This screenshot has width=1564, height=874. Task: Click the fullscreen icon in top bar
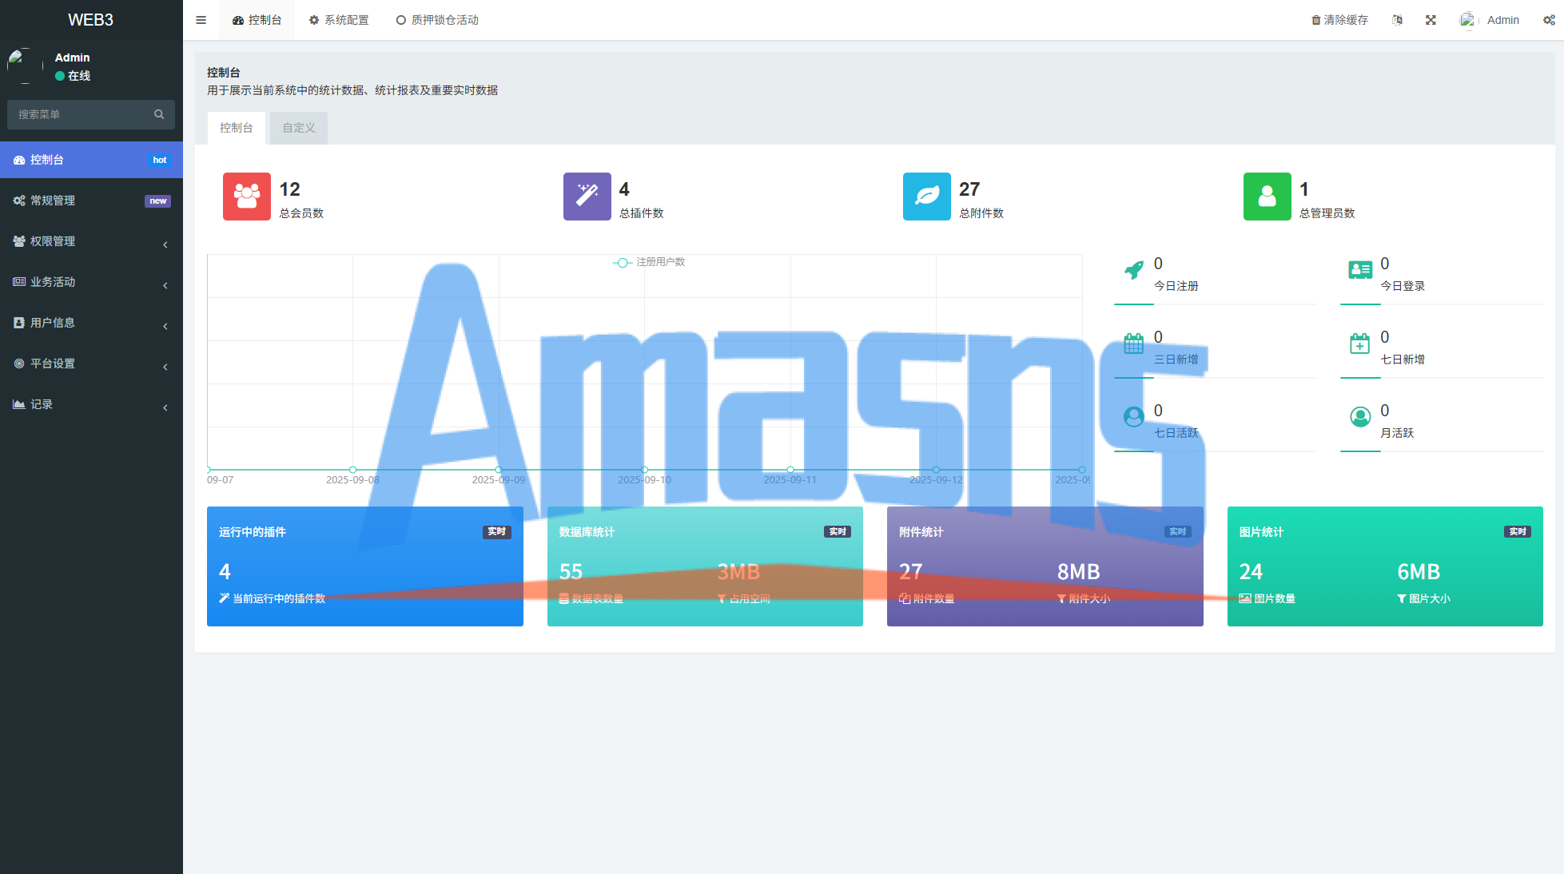(1431, 20)
